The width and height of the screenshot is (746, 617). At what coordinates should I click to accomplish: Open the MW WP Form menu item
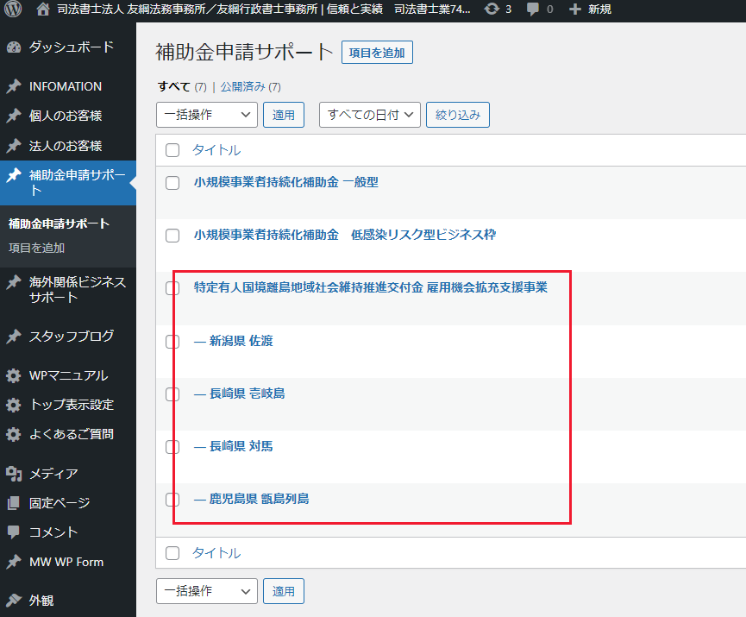(66, 562)
